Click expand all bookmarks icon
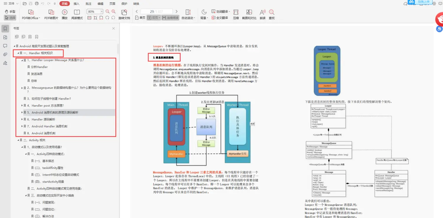 [17, 37]
